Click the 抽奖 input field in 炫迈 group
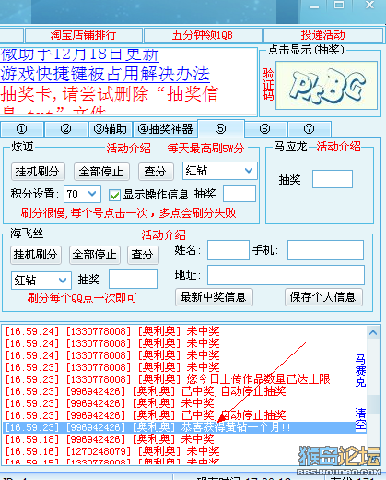Image resolution: width=386 pixels, height=480 pixels. 240,194
